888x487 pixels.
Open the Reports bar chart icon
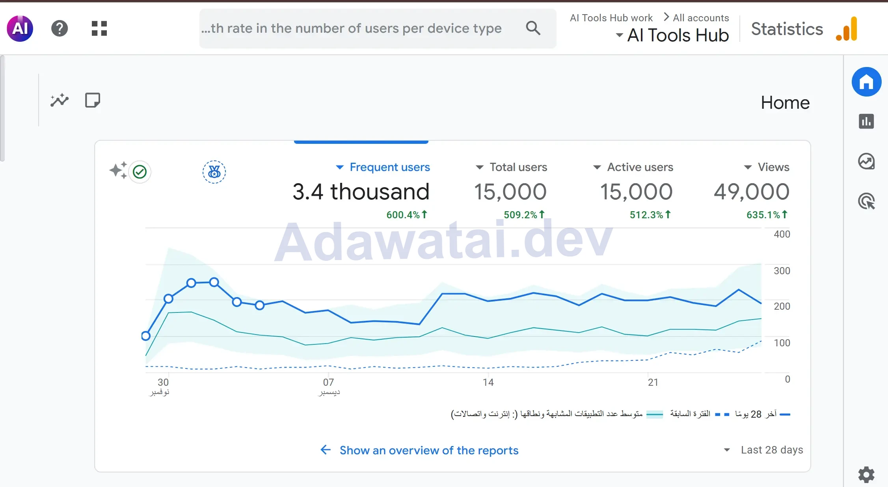(866, 121)
